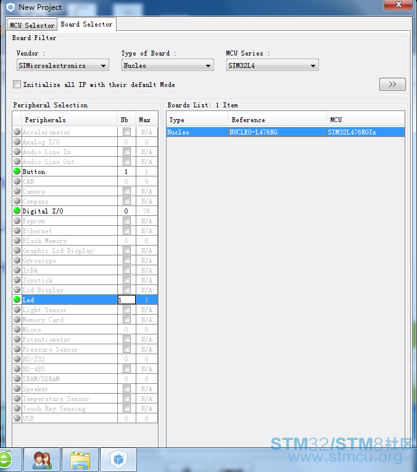
Task: Click the Button Nb value cell
Action: point(126,172)
